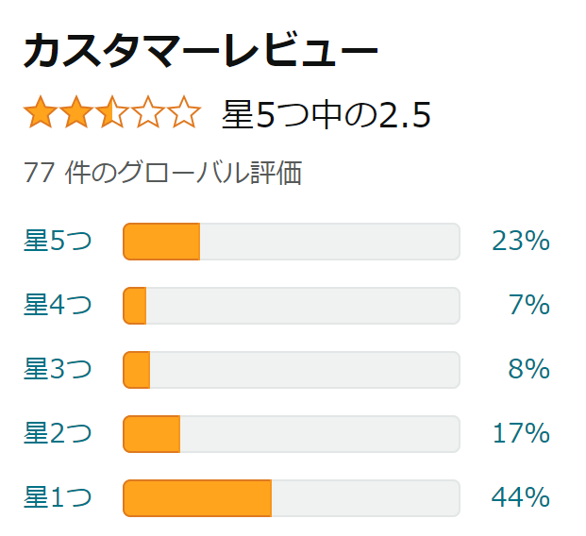Select the 17% percentage link
The height and width of the screenshot is (536, 586).
(521, 433)
